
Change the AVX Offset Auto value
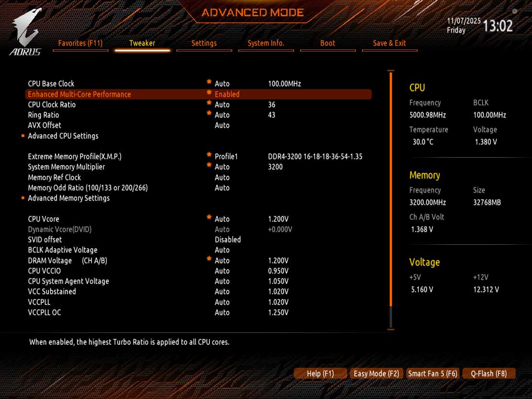click(222, 125)
